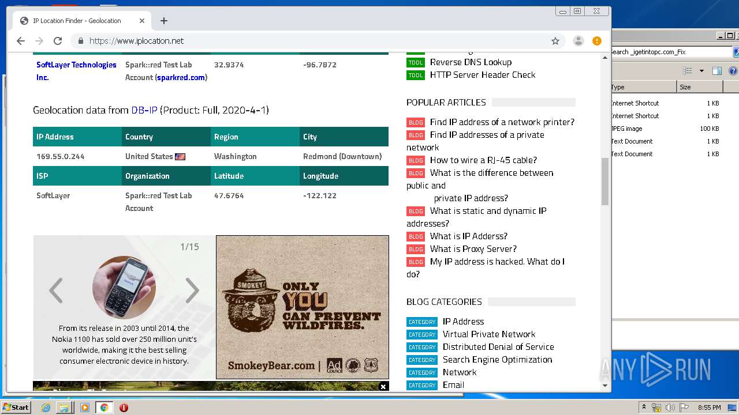Toggle the preview pane in the Explorer window
The image size is (739, 415).
pos(717,71)
